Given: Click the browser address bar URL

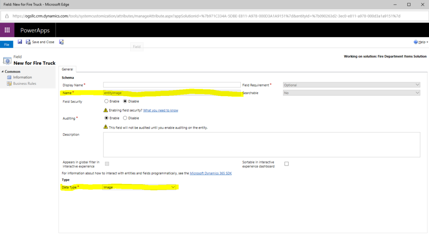Looking at the screenshot, I should tap(206, 16).
